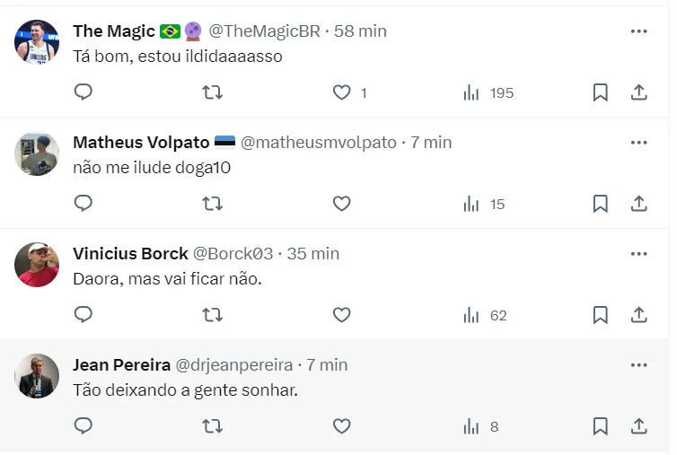Reply to The Magic's tweet
Image resolution: width=677 pixels, height=455 pixels.
(x=84, y=92)
